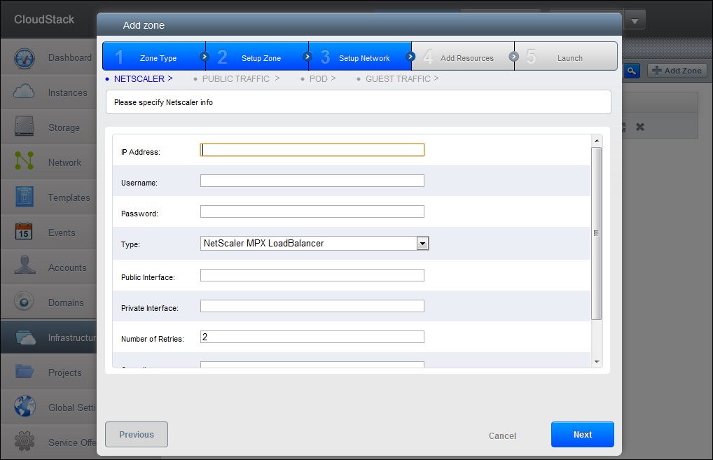Click the form's vertical scrollbar thumb
This screenshot has width=713, height=460.
pos(597,233)
